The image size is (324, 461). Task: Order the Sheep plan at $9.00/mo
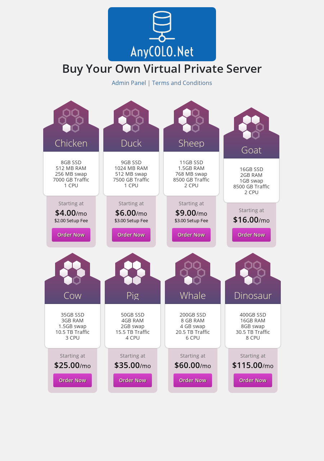pos(191,235)
